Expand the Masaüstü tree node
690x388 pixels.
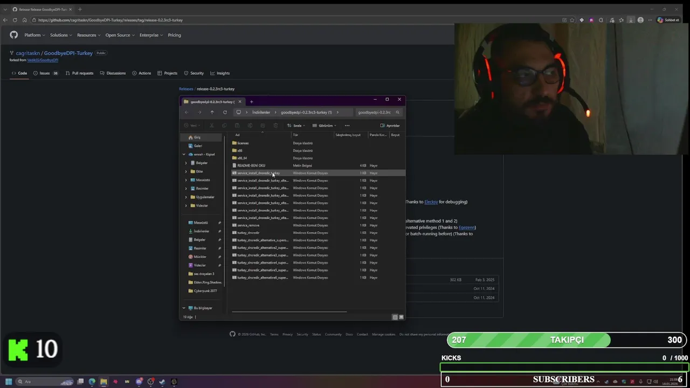tap(186, 180)
